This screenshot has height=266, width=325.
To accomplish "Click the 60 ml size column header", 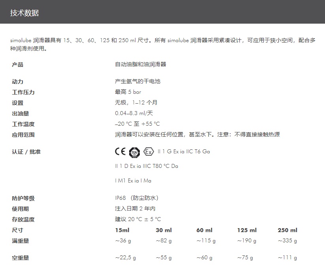I will 205,230.
